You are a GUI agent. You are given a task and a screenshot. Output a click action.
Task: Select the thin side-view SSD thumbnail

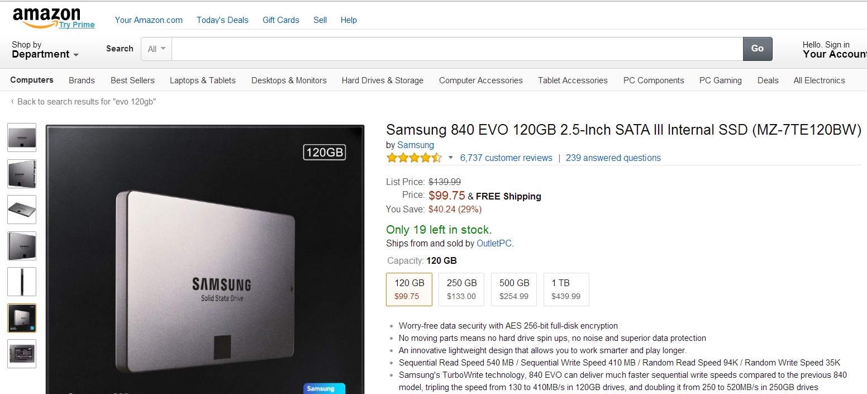point(22,282)
